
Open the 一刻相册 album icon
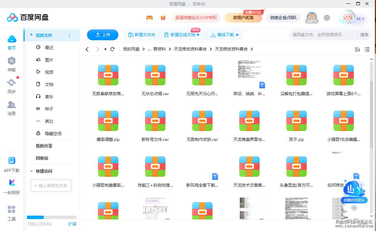point(12,187)
